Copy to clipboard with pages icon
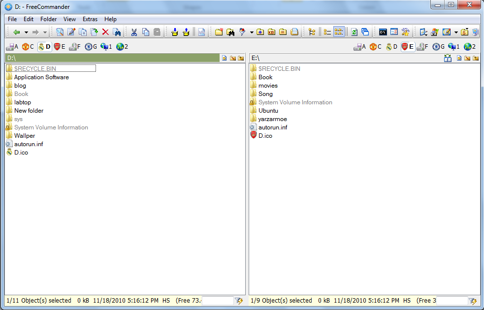This screenshot has width=484, height=310. pos(145,32)
